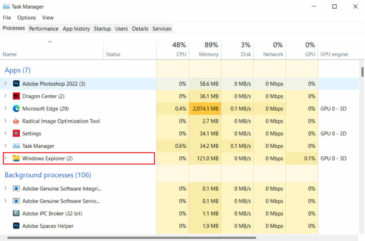This screenshot has width=365, height=241.
Task: Sort by the Memory column header
Action: tap(205, 50)
